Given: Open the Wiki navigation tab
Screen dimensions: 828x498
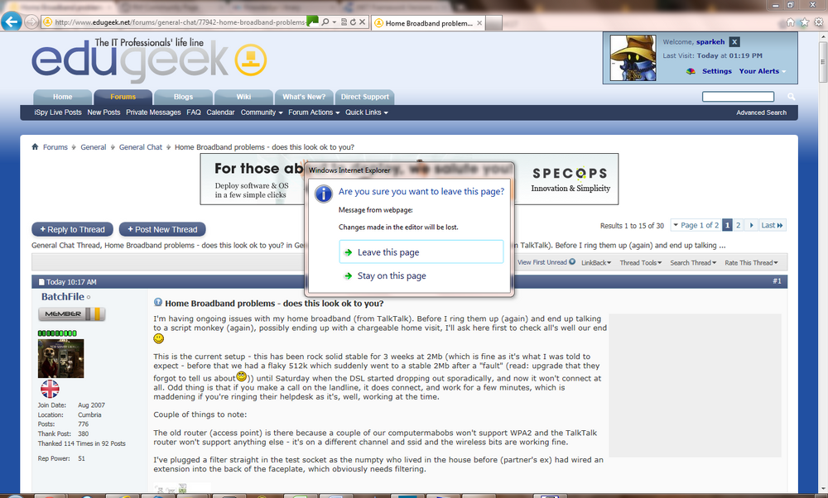Looking at the screenshot, I should click(x=243, y=97).
